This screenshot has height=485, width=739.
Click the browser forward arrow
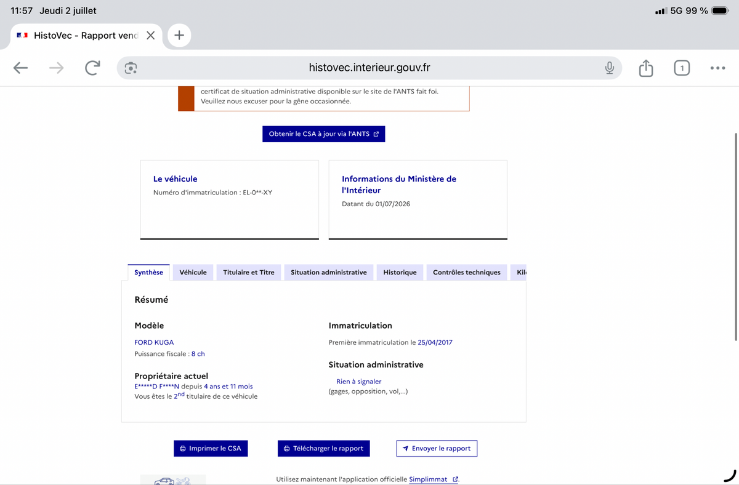point(56,68)
